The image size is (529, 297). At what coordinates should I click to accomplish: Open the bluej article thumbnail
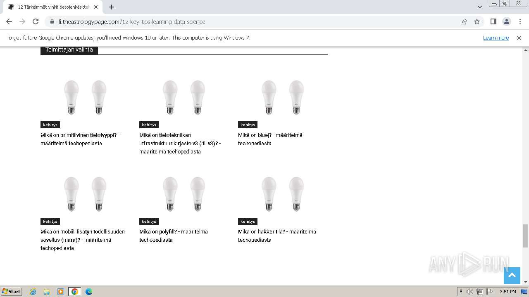(283, 97)
